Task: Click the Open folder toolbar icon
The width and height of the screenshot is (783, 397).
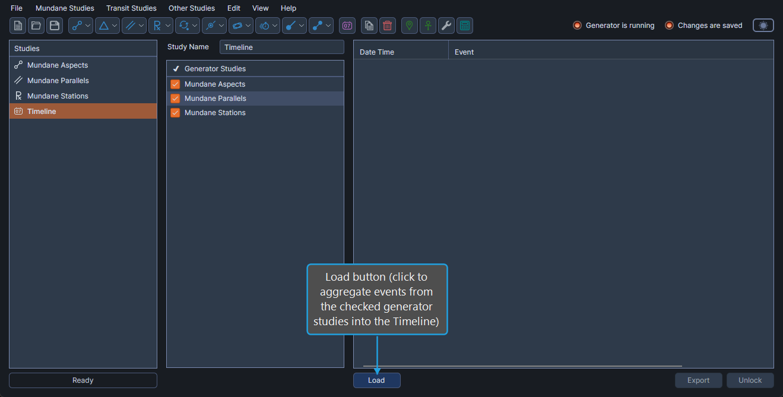Action: 36,26
